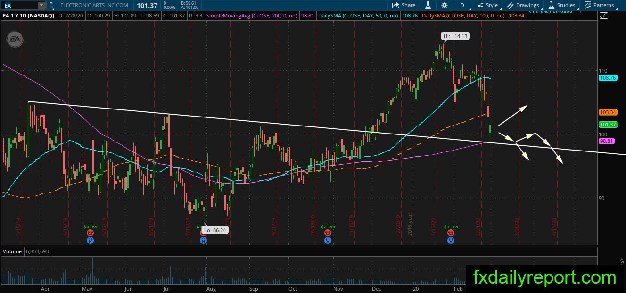626x293 pixels.
Task: Click the 4/17/20 expiration date marker
Action: 555,226
